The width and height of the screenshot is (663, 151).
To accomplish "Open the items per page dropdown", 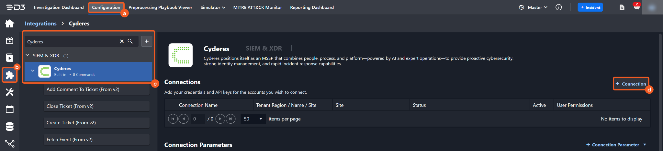I will [x=253, y=119].
